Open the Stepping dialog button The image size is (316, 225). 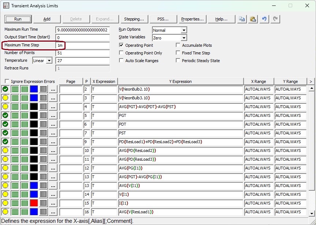[x=134, y=19]
